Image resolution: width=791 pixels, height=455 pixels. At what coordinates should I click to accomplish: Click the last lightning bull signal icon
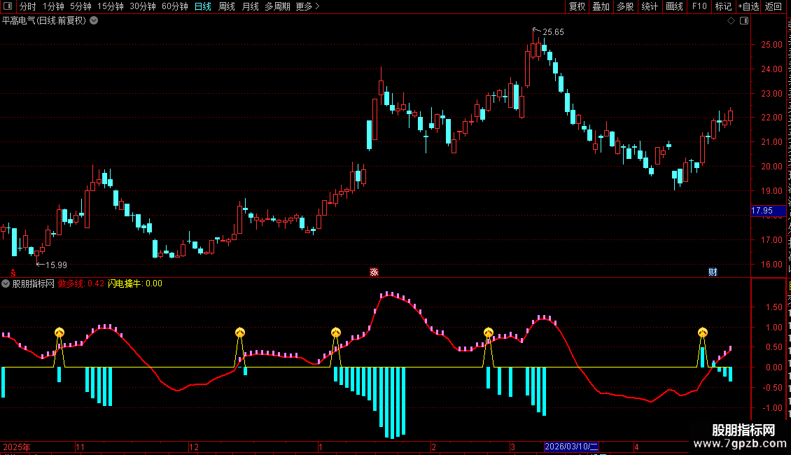tap(703, 332)
